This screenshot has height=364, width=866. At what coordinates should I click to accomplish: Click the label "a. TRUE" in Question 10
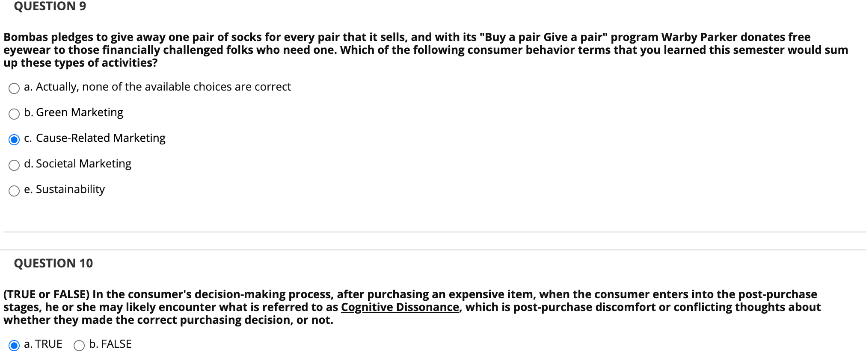43,343
